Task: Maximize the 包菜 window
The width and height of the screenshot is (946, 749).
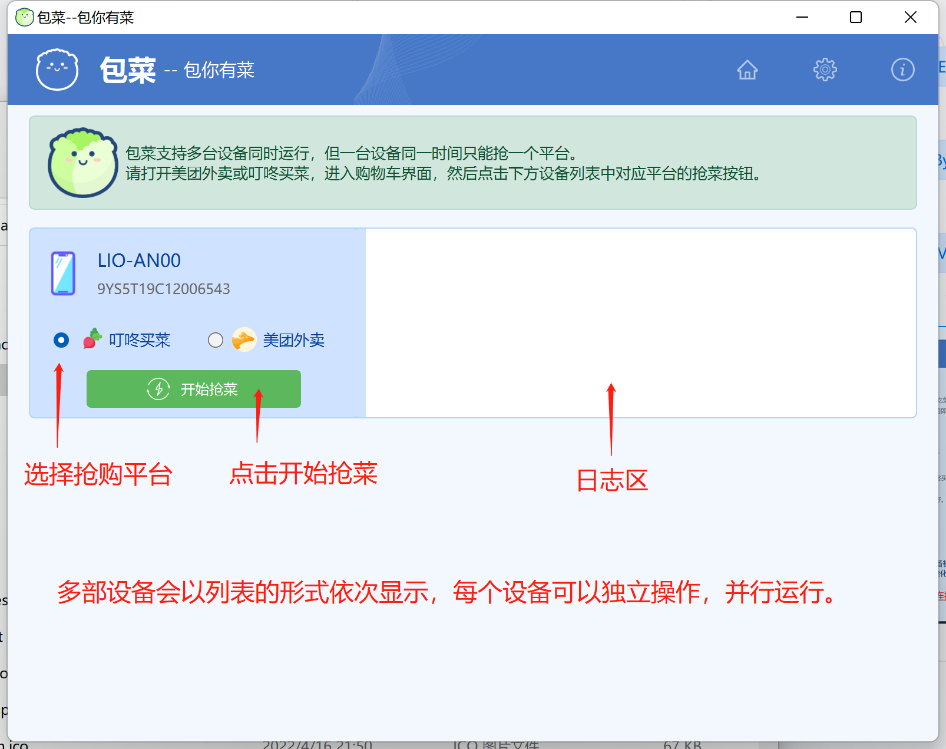Action: [856, 17]
